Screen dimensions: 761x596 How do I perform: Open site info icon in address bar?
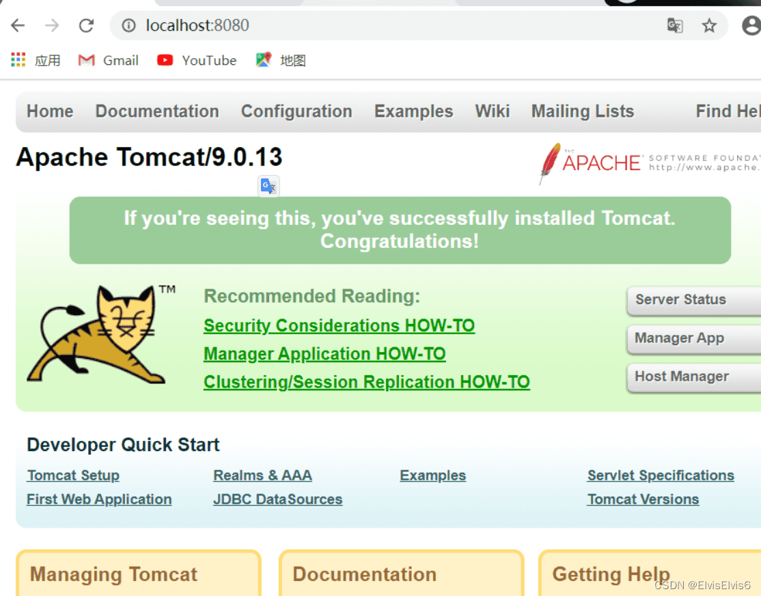tap(128, 25)
